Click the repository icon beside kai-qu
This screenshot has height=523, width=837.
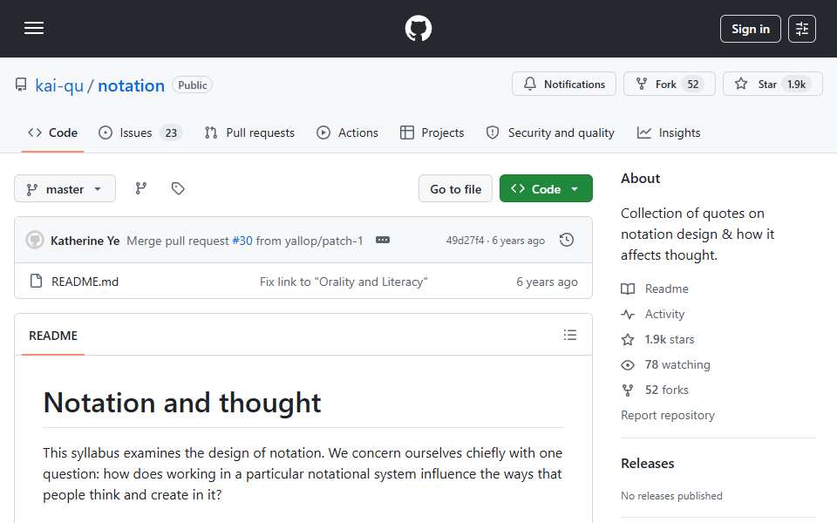(x=21, y=85)
